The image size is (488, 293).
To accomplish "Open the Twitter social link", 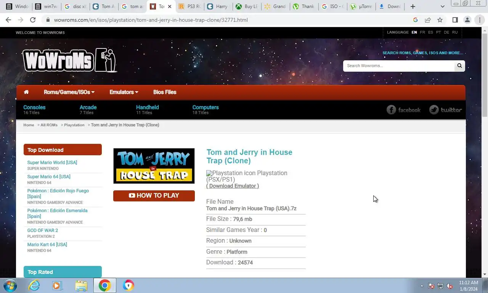I will [445, 110].
